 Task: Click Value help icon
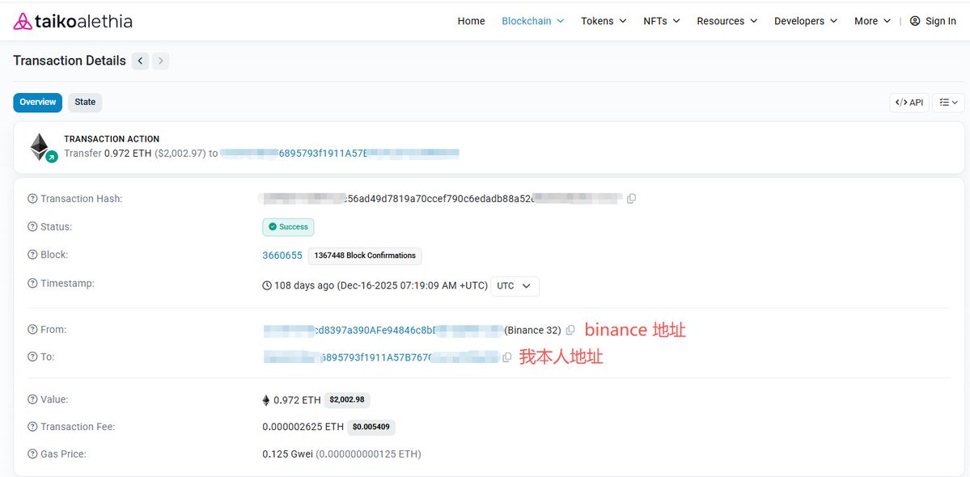tap(32, 399)
